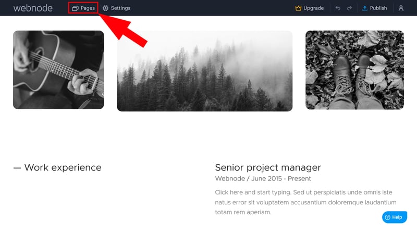The width and height of the screenshot is (417, 234).
Task: Click the placeholder paragraph to start typing
Action: pyautogui.click(x=306, y=202)
